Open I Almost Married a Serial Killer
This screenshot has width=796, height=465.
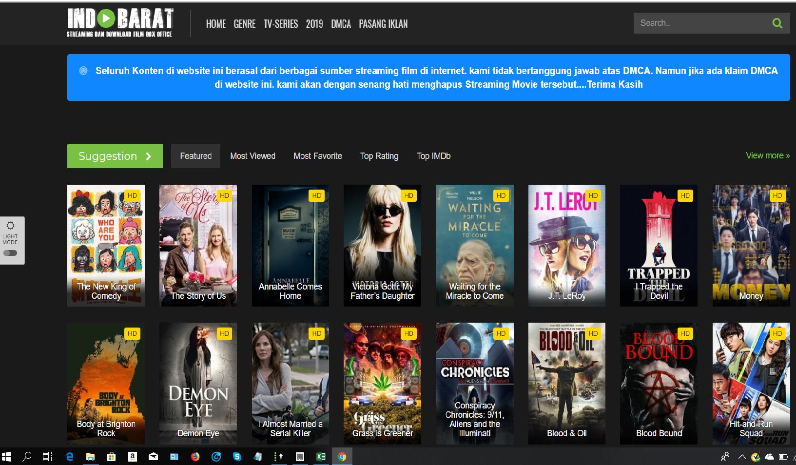[x=291, y=384]
